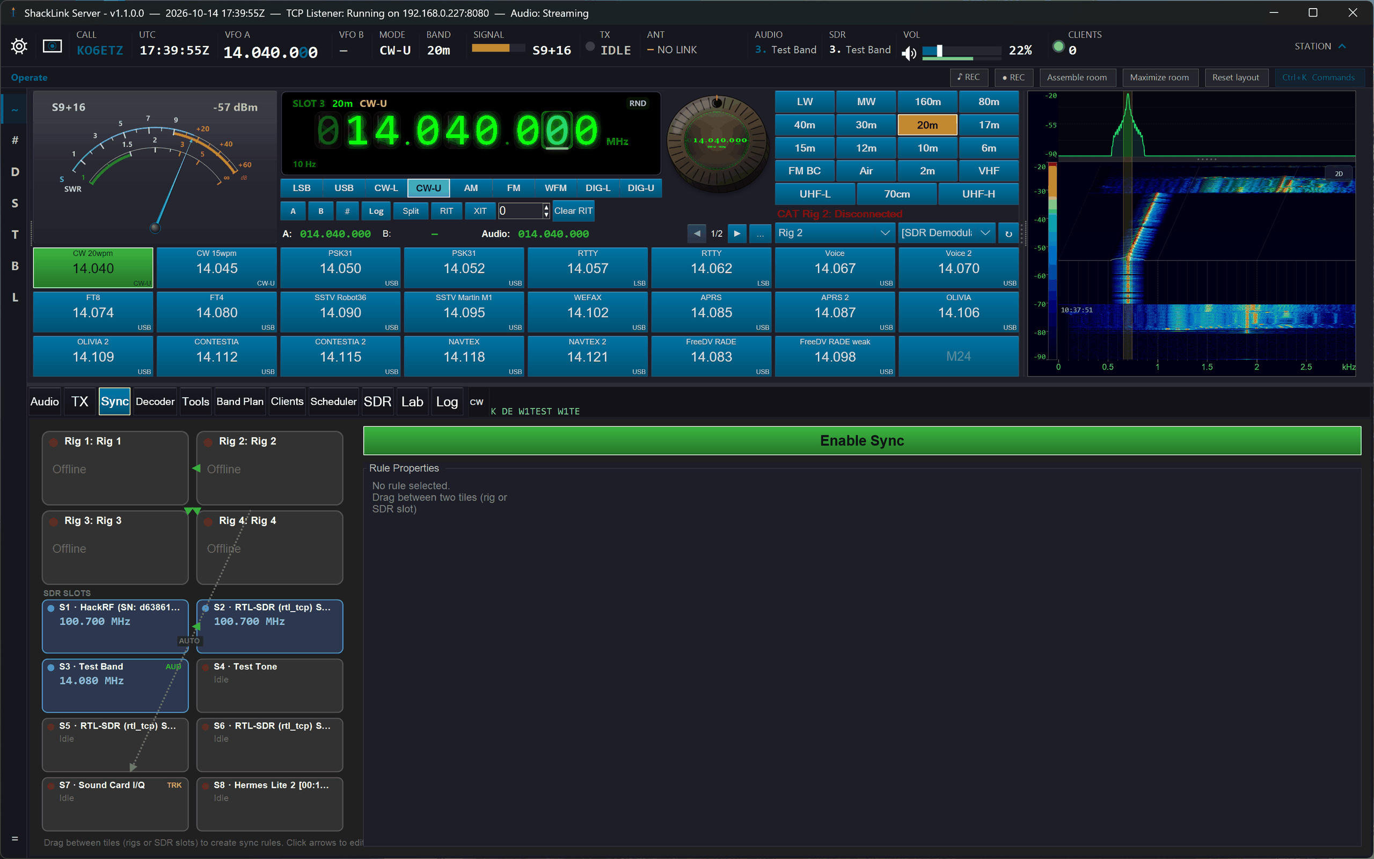Open the T section in left sidebar
Image resolution: width=1374 pixels, height=859 pixels.
[15, 234]
